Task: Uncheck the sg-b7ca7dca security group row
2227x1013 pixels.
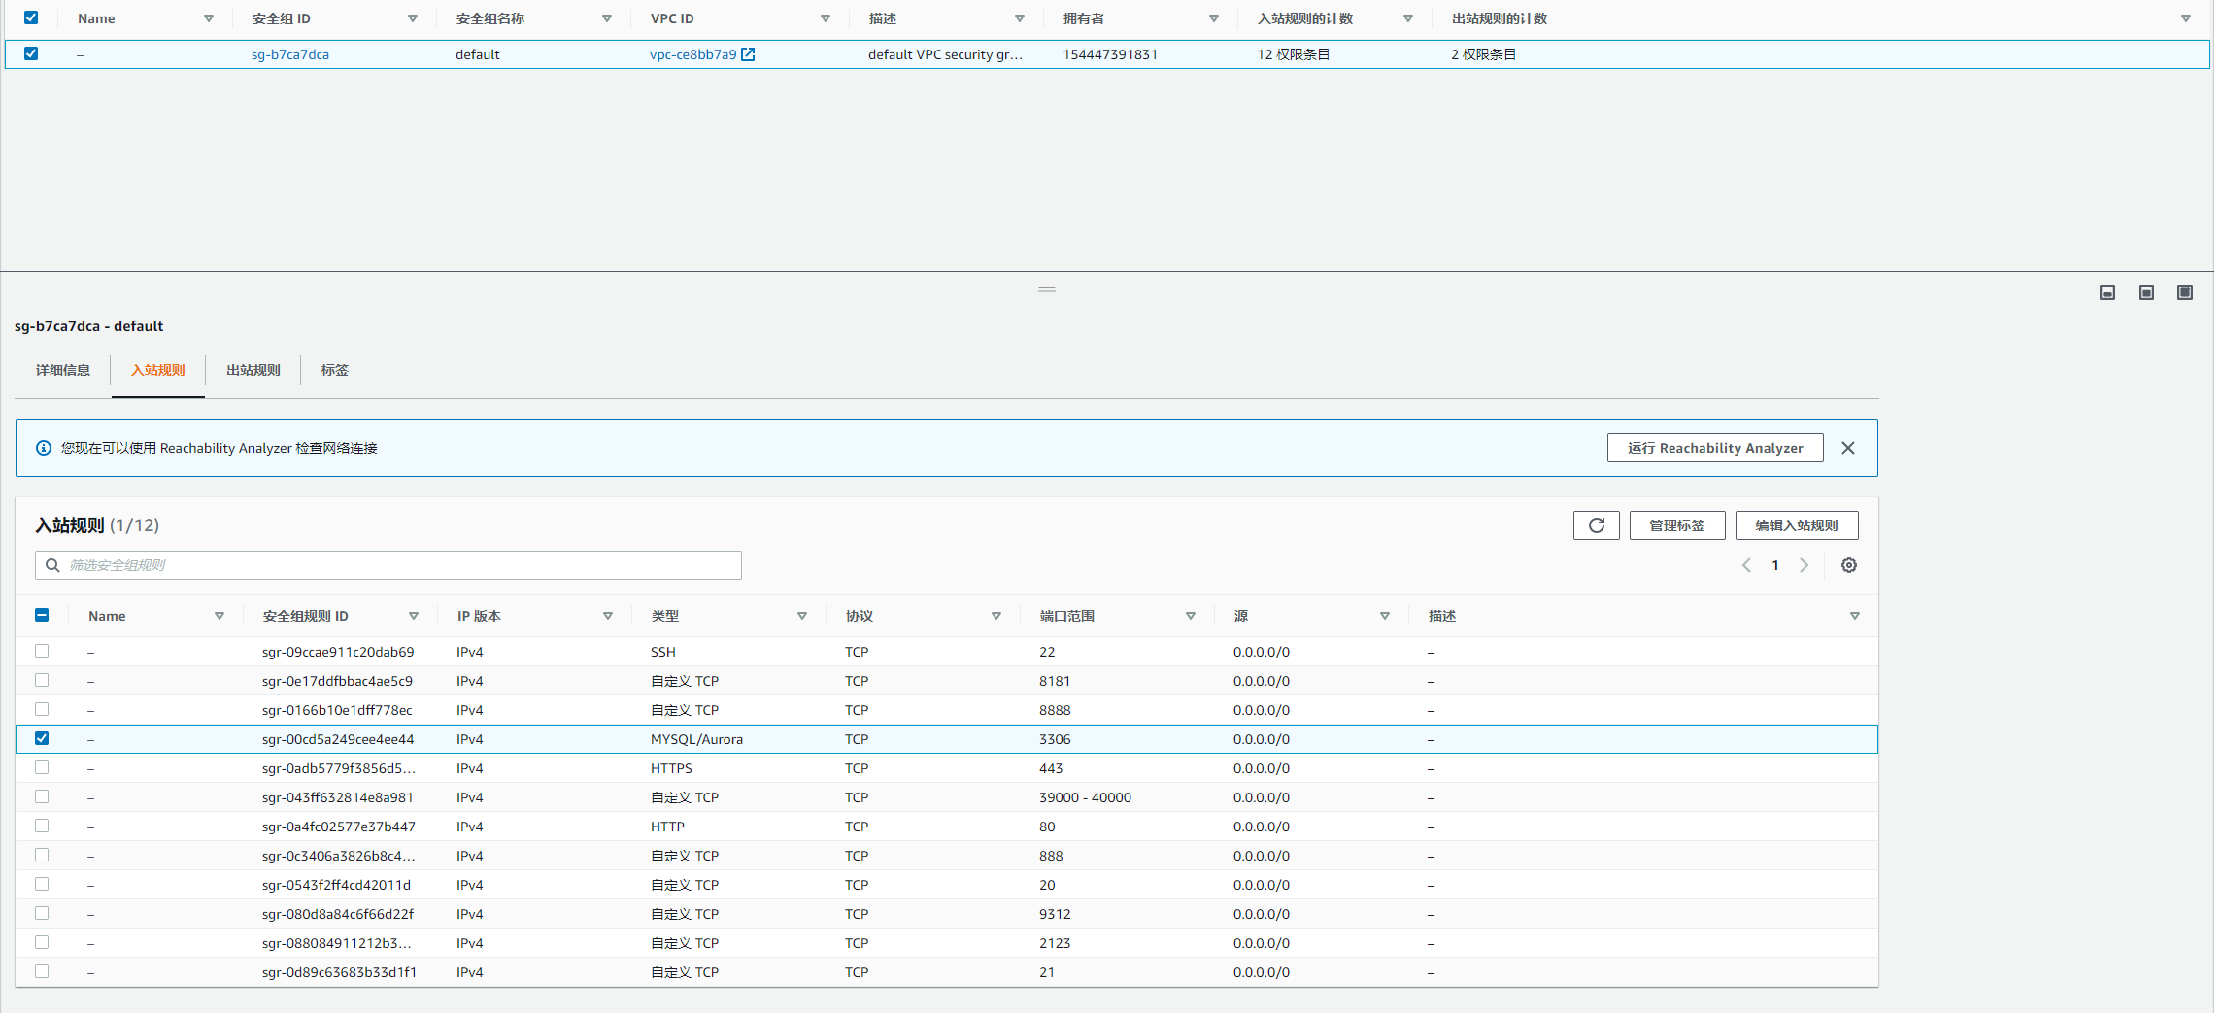Action: coord(31,53)
